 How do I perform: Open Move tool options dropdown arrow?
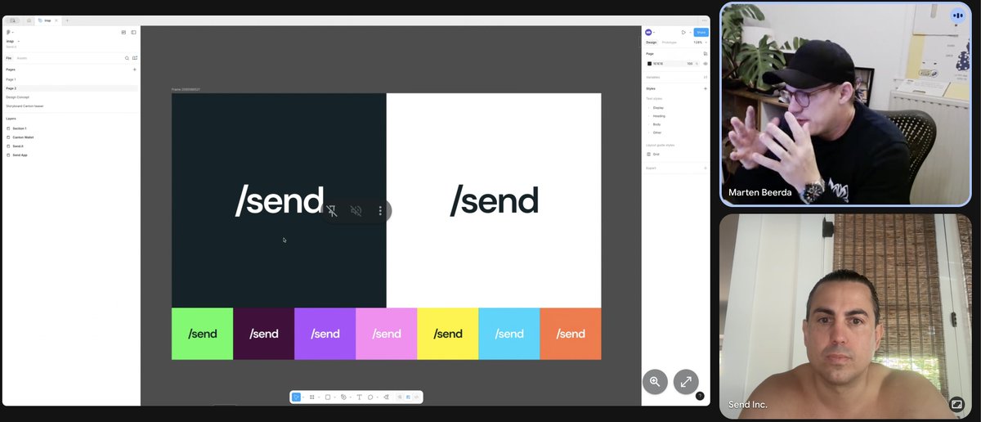click(x=303, y=397)
